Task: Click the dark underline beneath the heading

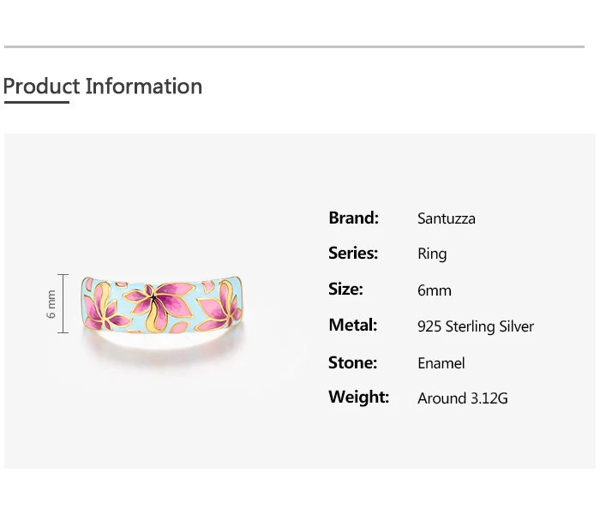Action: pos(36,103)
